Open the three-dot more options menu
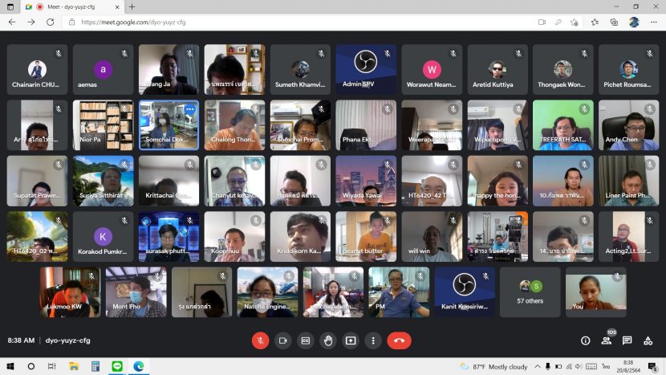Screen dimensions: 666x375 372,340
